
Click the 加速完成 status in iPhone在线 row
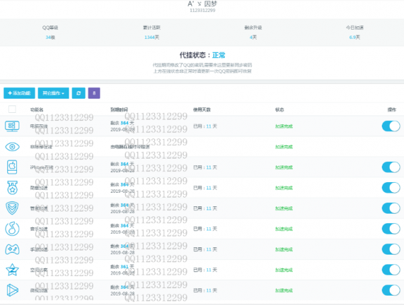point(284,167)
